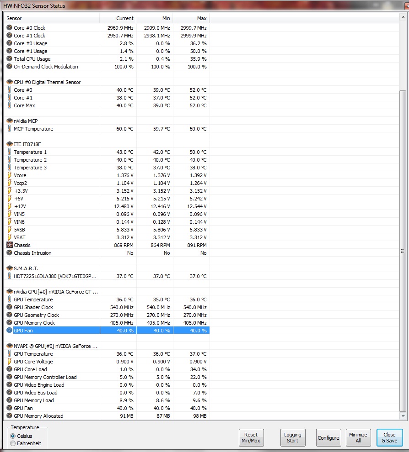
Task: Click the Core #0 temperature thermometer icon
Action: pos(9,90)
